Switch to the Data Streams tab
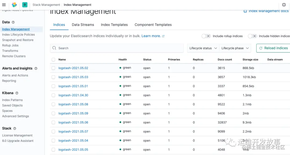Viewport: 290px width, 155px height. coord(83,25)
